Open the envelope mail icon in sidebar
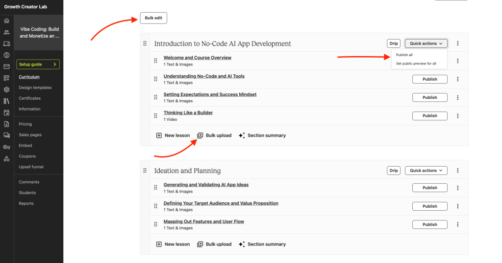The width and height of the screenshot is (502, 263). coord(6,66)
